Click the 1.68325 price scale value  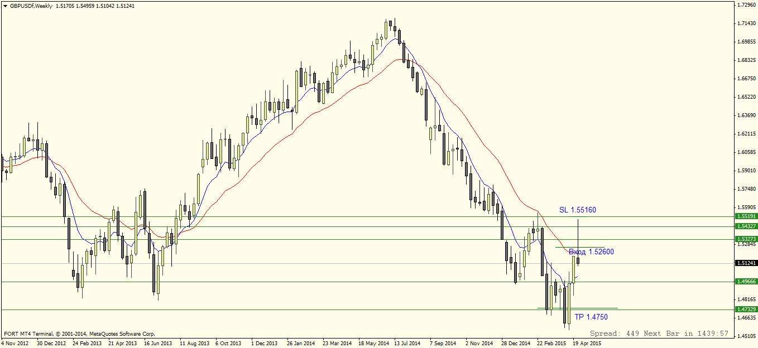[x=747, y=60]
